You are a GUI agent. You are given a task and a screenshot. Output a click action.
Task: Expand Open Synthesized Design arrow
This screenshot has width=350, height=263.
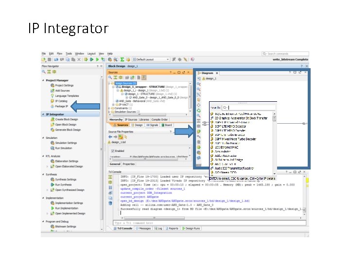[x=47, y=190]
